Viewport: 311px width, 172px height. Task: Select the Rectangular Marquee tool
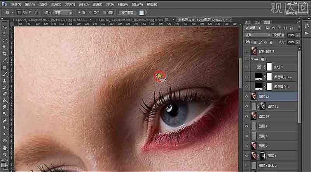coord(5,34)
